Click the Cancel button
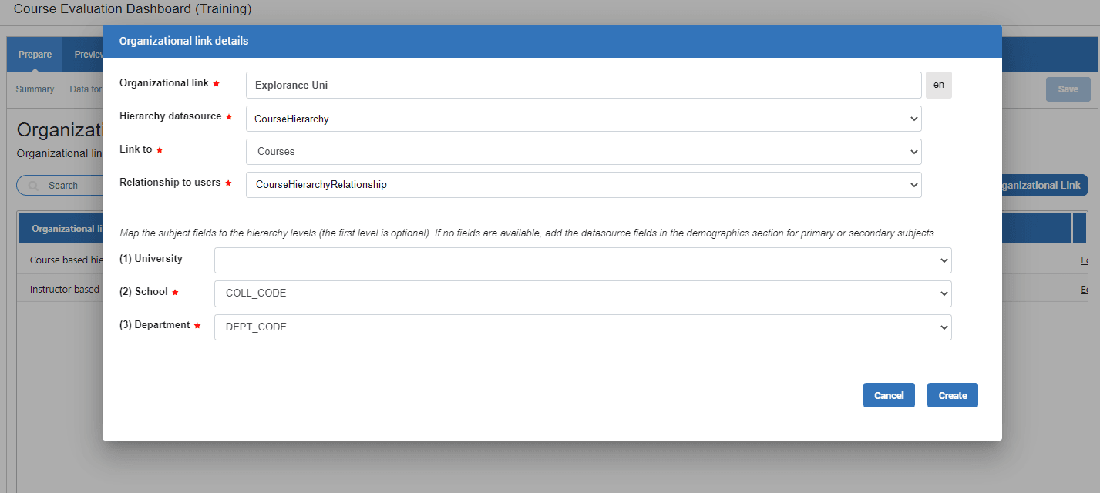This screenshot has width=1100, height=493. (889, 395)
